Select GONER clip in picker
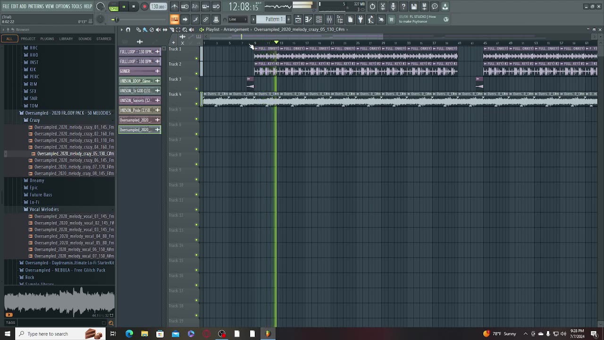This screenshot has height=340, width=604. click(140, 71)
